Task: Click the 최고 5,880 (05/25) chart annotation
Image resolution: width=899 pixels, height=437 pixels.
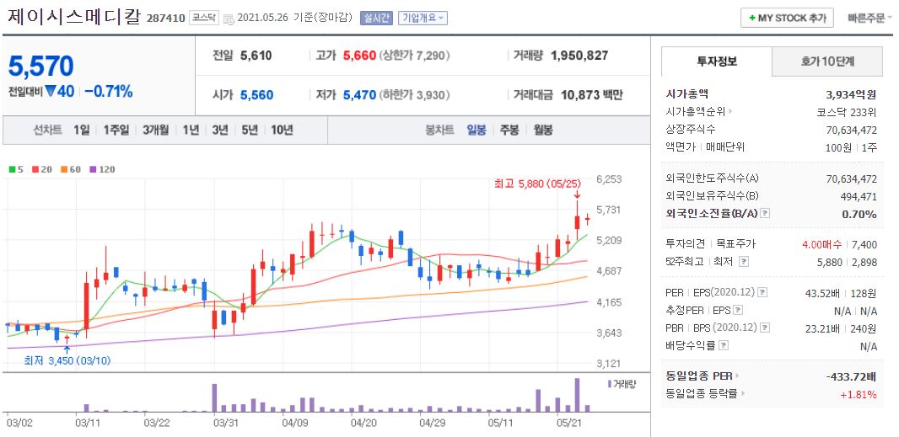Action: tap(538, 184)
